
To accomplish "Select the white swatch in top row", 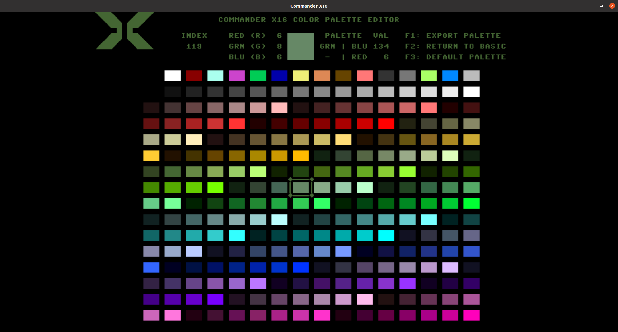I will pyautogui.click(x=173, y=76).
